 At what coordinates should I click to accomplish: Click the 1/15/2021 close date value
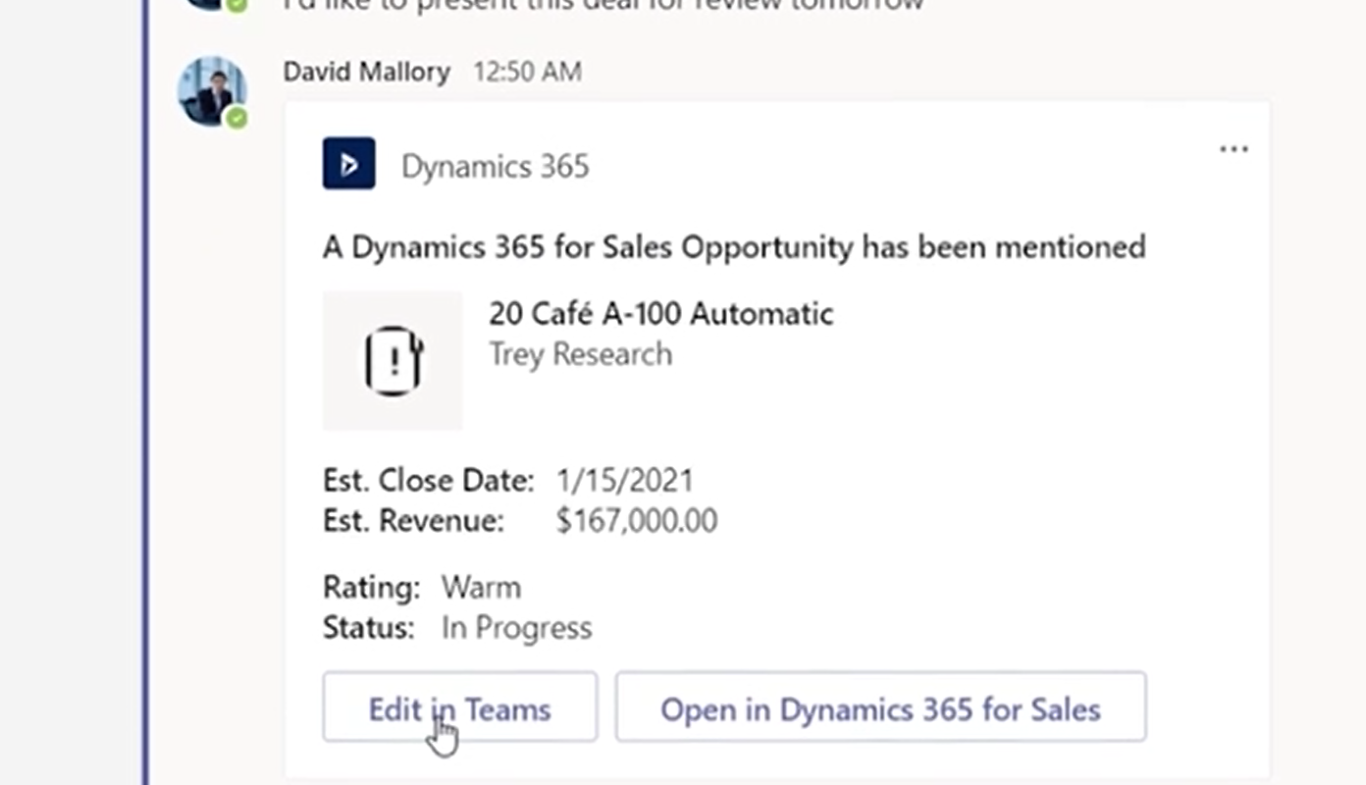[x=624, y=481]
